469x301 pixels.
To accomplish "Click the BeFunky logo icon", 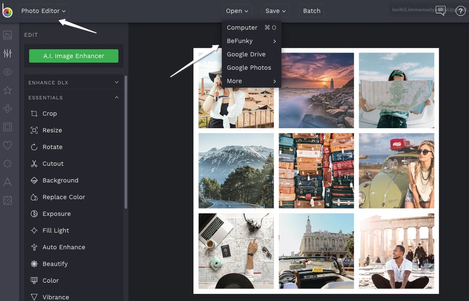I will pos(7,10).
